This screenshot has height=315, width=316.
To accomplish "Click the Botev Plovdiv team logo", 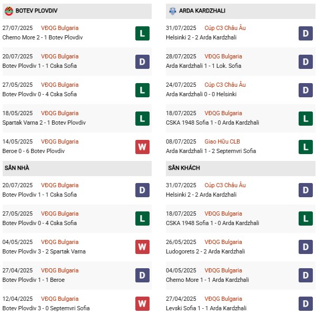I will click(8, 11).
